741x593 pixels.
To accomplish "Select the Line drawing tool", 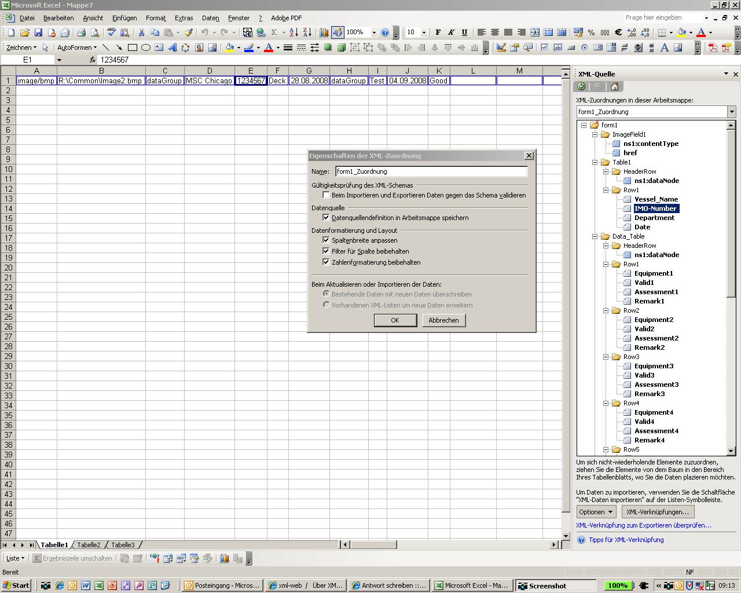I will pos(105,47).
